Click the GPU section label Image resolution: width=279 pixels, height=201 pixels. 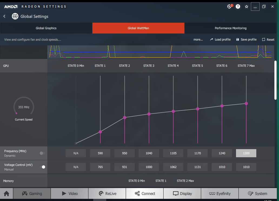click(x=6, y=66)
